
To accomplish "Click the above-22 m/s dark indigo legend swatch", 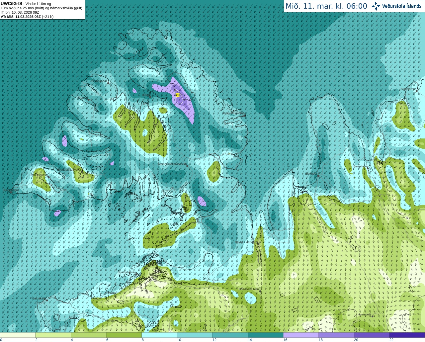I will click(407, 335).
